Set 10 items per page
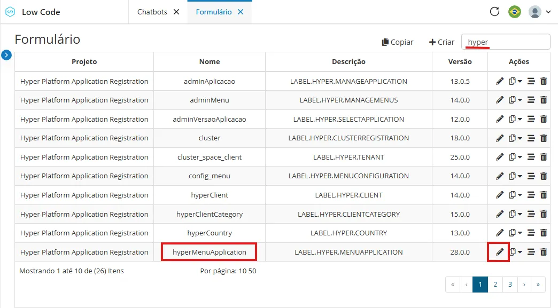 pos(242,271)
